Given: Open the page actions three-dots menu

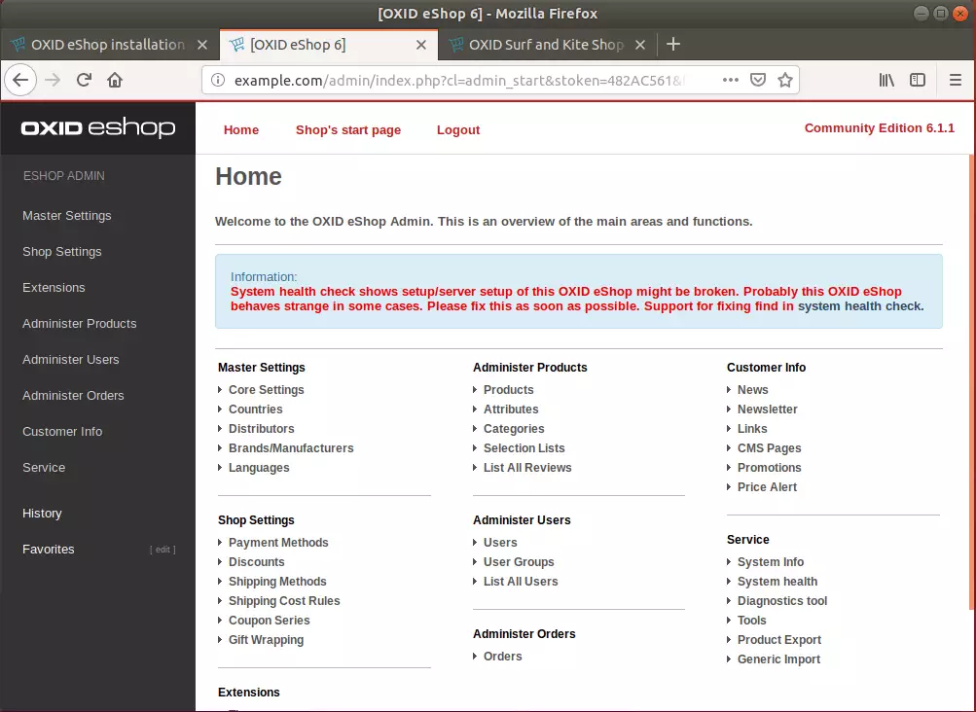Looking at the screenshot, I should (730, 80).
